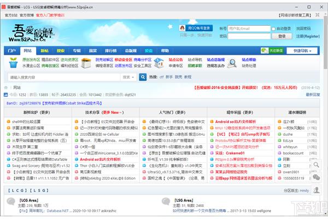Click the hot search term ctf

click(x=161, y=77)
